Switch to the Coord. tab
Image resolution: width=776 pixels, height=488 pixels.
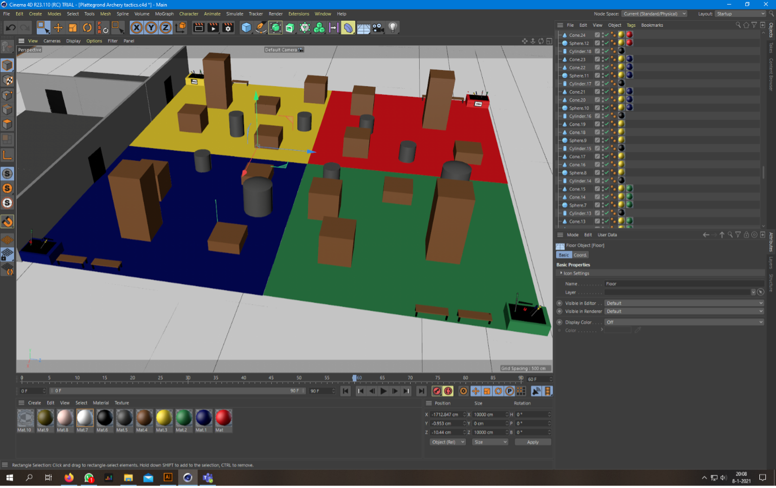[580, 255]
